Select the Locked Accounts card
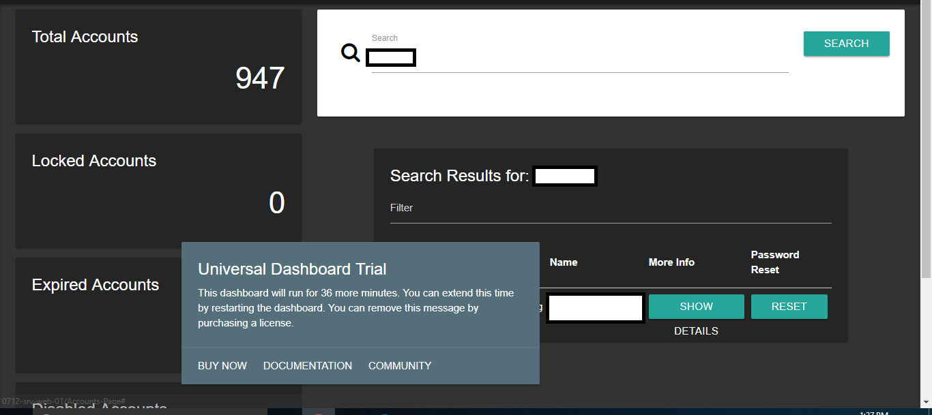Viewport: 932px width, 415px height. 158,191
